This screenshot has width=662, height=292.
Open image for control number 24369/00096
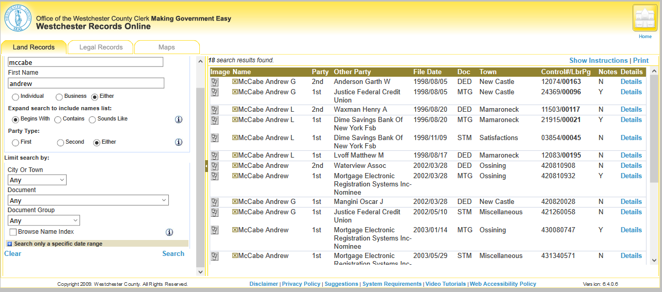tap(215, 92)
